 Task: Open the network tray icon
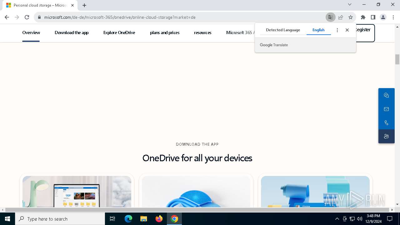[352, 219]
